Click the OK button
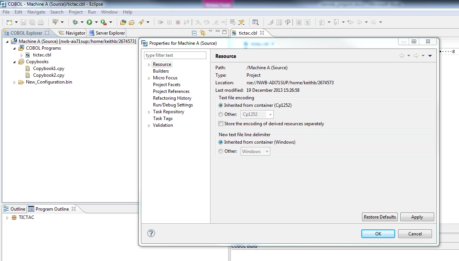Image resolution: width=459 pixels, height=261 pixels. [378, 234]
